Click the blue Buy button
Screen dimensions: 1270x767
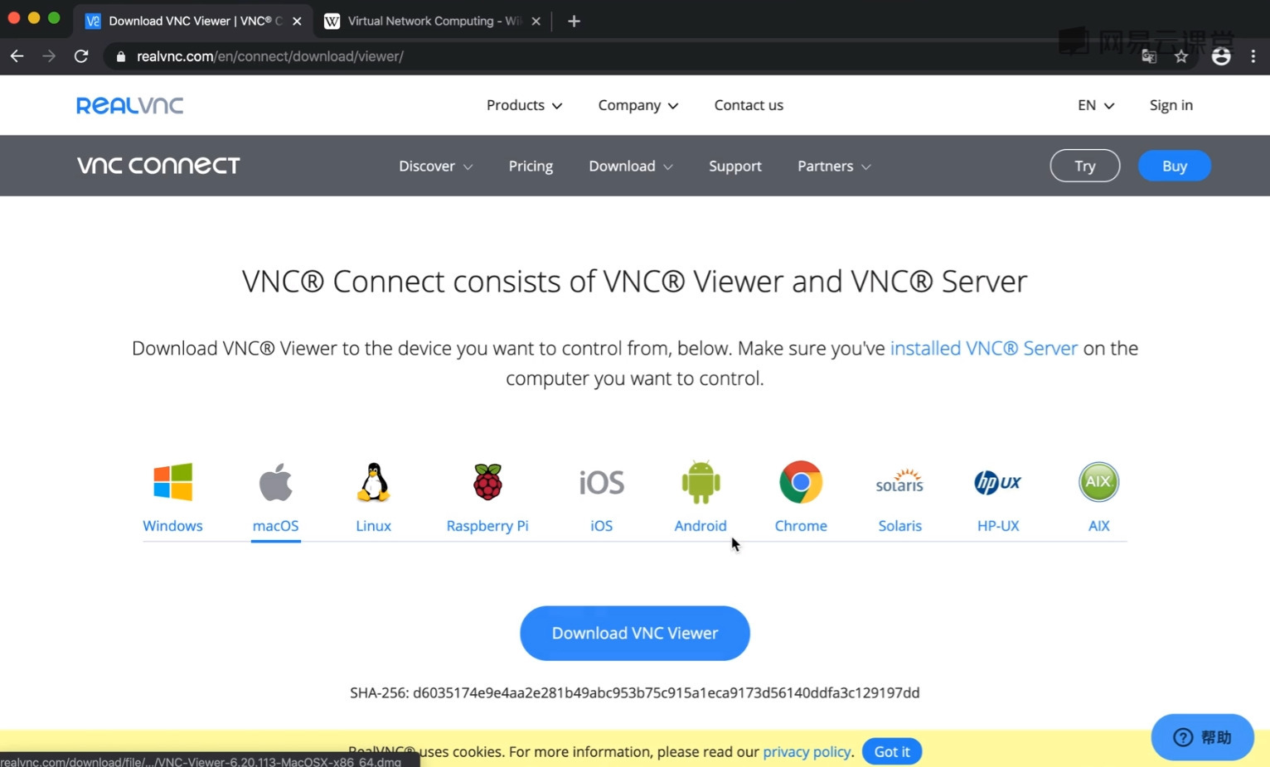1175,166
